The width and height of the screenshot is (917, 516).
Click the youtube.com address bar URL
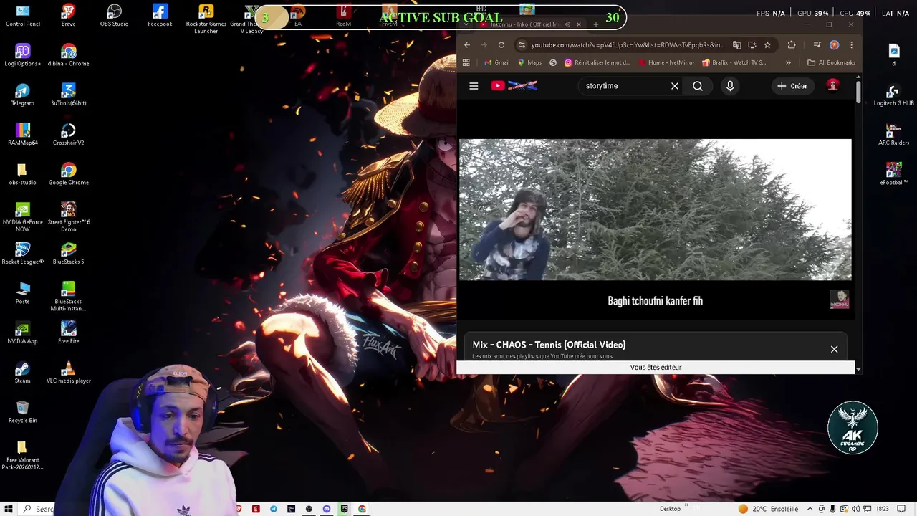(x=628, y=45)
